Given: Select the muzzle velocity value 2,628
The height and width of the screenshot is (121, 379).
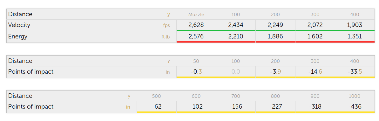Looking at the screenshot, I should pyautogui.click(x=196, y=25).
